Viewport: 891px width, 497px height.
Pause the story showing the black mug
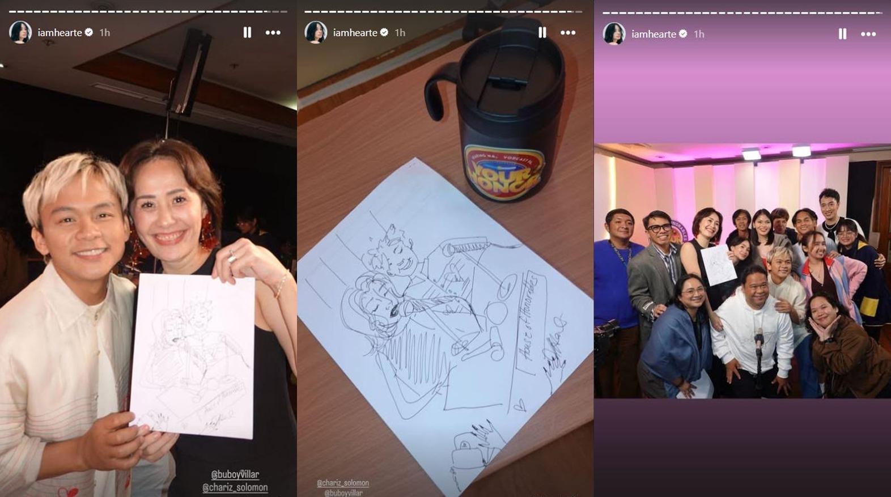pos(542,32)
